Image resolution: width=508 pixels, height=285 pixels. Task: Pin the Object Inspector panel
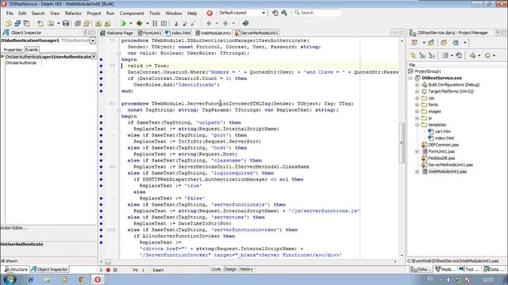coord(86,32)
